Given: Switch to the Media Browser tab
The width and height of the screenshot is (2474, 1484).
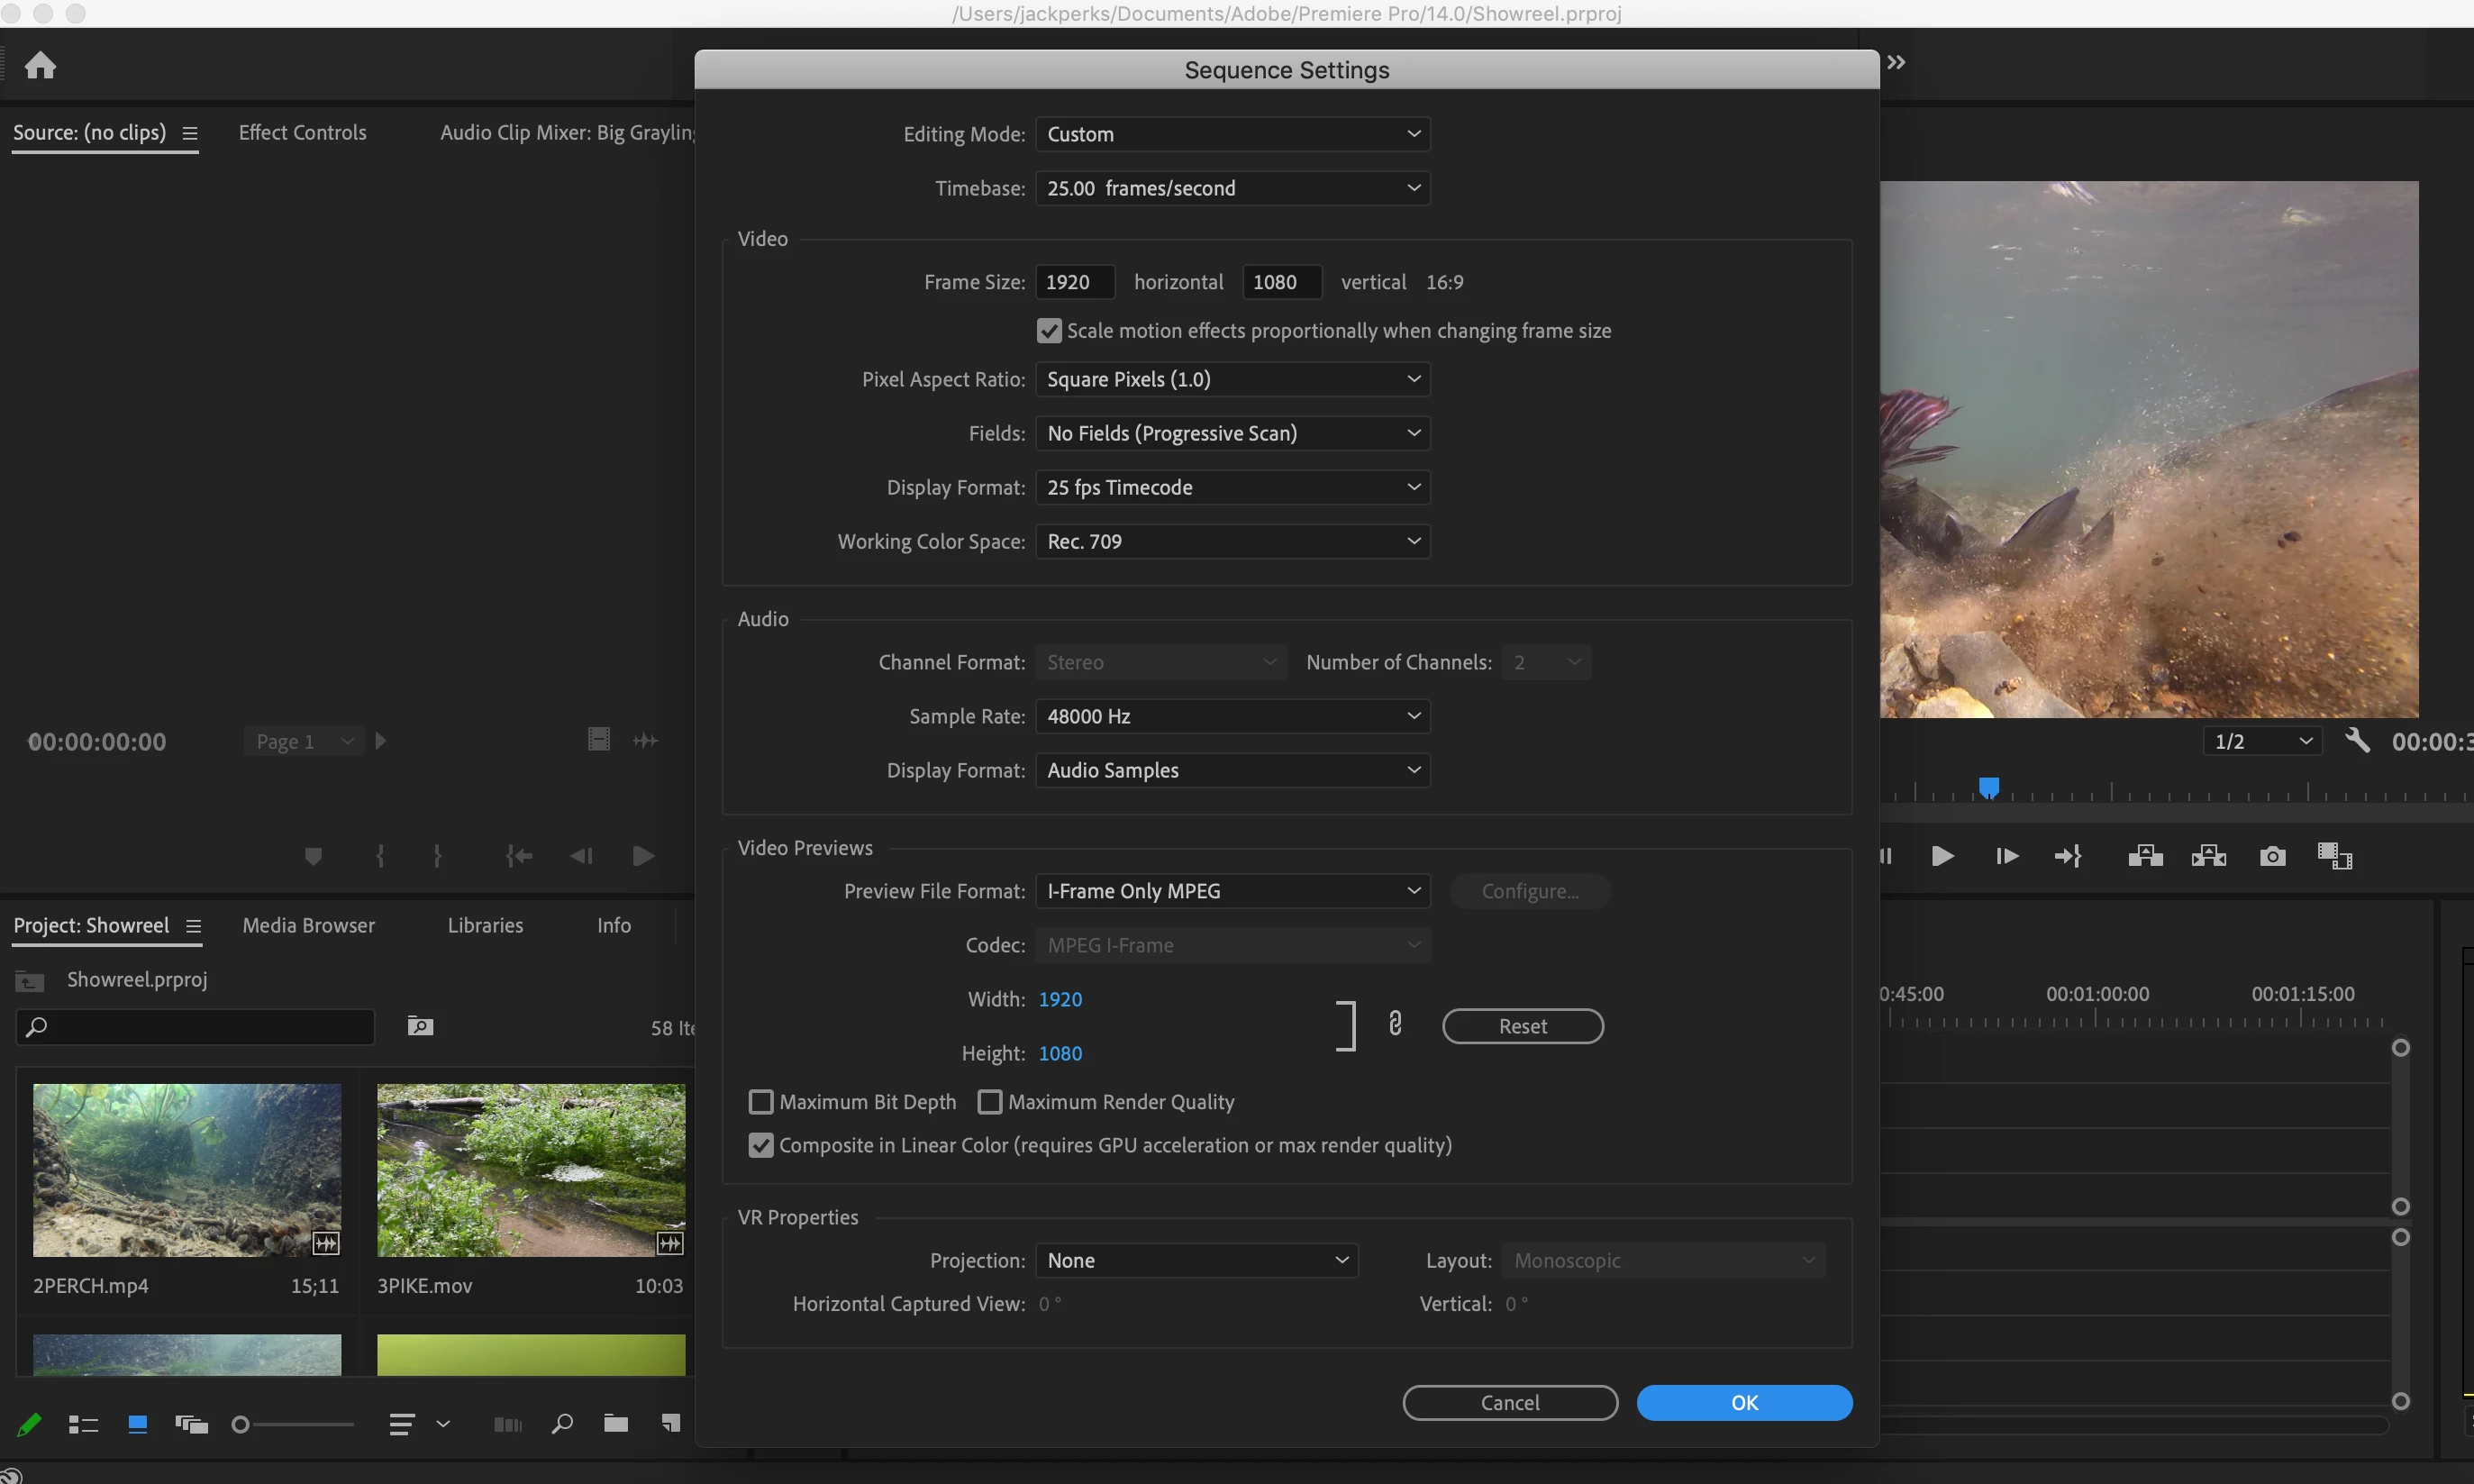Looking at the screenshot, I should (x=308, y=925).
